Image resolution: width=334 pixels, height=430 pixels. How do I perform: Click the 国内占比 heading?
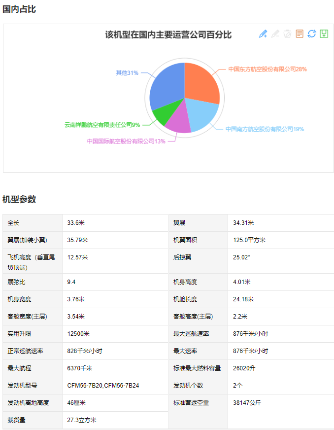tap(19, 9)
